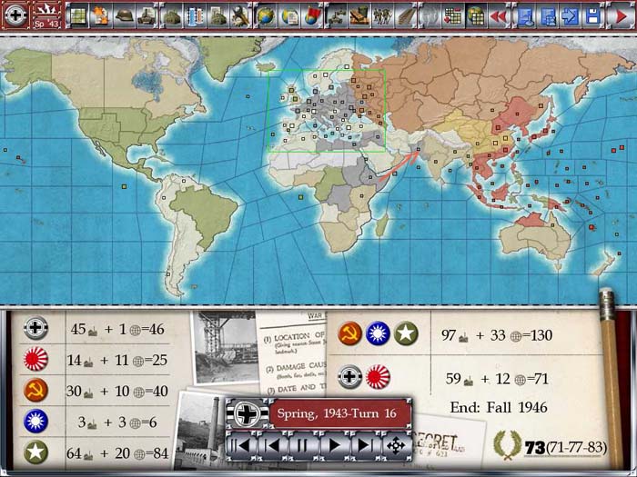Click the pencil at right edge

click(611, 377)
